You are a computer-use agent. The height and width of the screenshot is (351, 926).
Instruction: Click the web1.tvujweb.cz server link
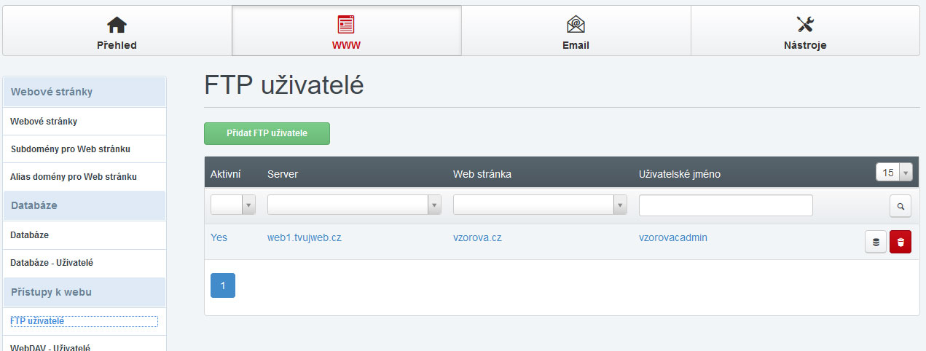click(304, 238)
